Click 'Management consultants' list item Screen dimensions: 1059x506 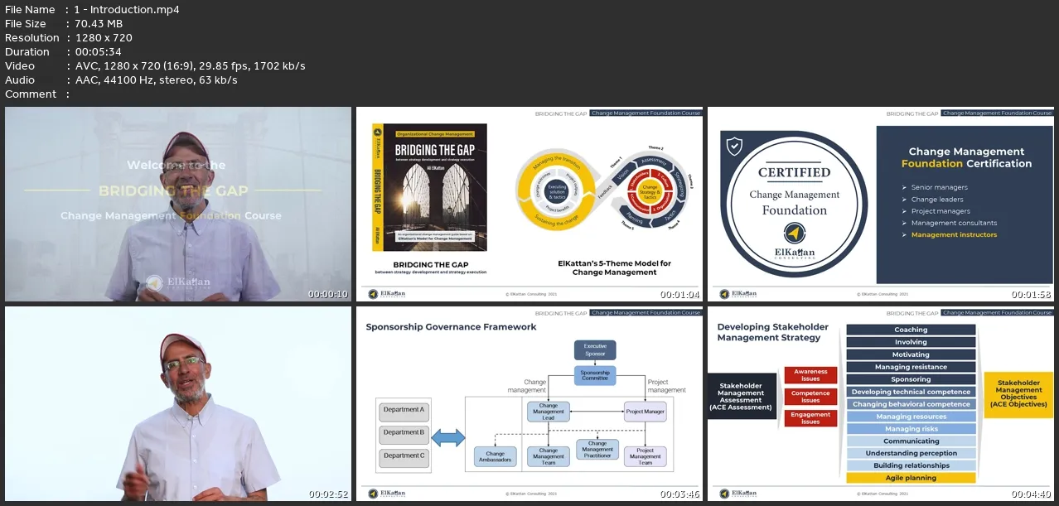pyautogui.click(x=954, y=223)
